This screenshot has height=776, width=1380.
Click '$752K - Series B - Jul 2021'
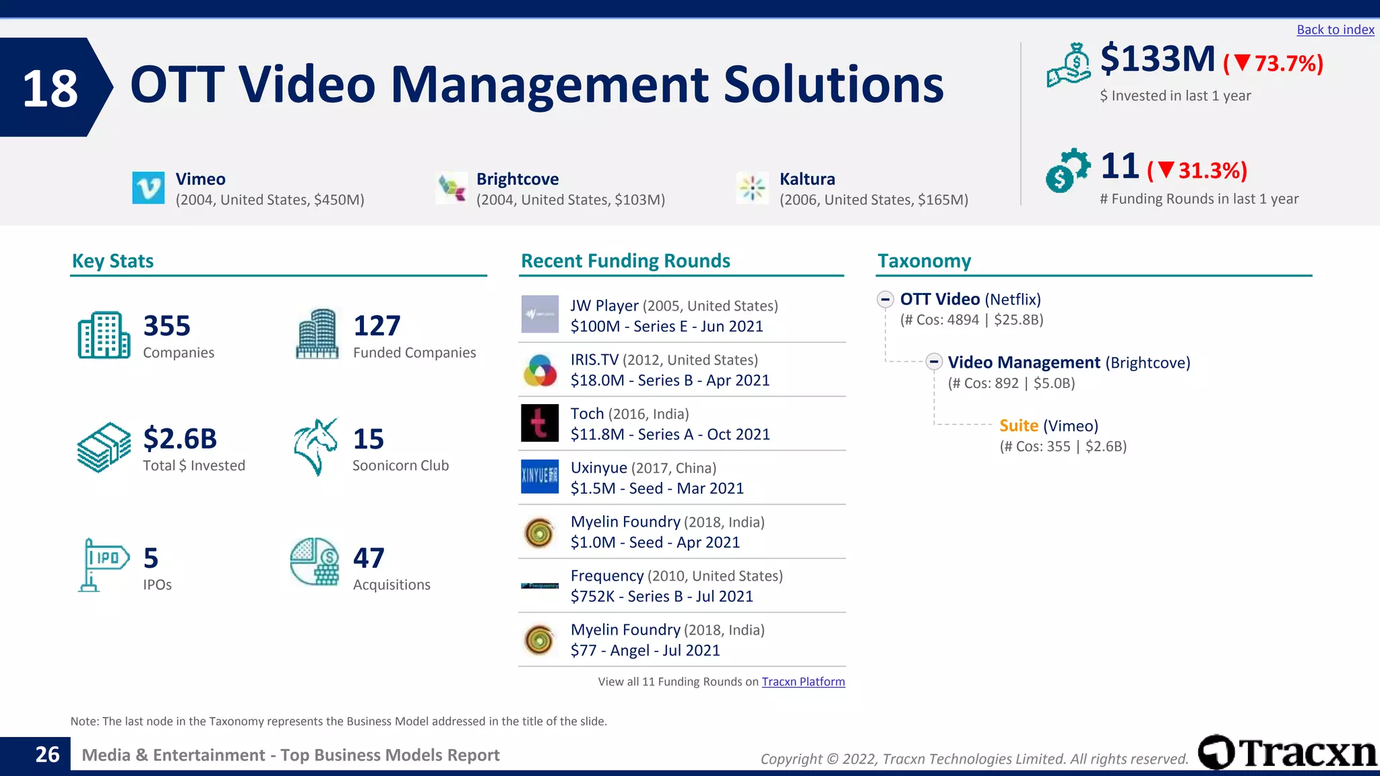tap(662, 596)
